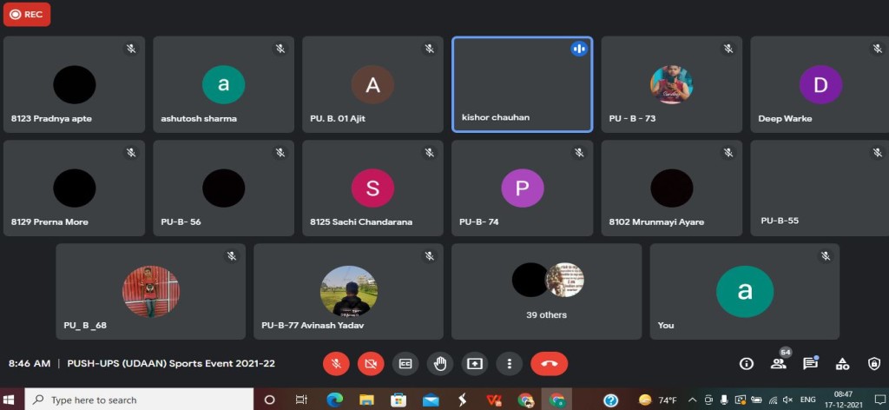Open the 39 others tile
Image resolution: width=889 pixels, height=410 pixels.
click(547, 292)
